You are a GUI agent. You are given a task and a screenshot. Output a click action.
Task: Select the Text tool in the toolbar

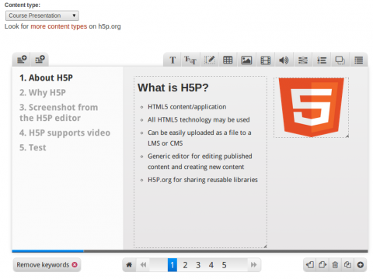click(173, 60)
